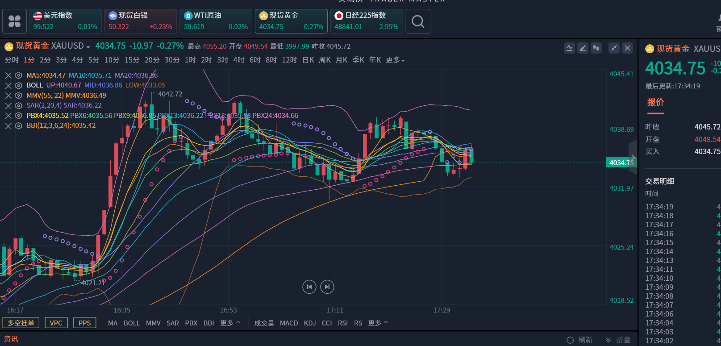Screen dimensions: 721x346
Task: Switch to the 5分 timeframe tab
Action: coord(94,60)
